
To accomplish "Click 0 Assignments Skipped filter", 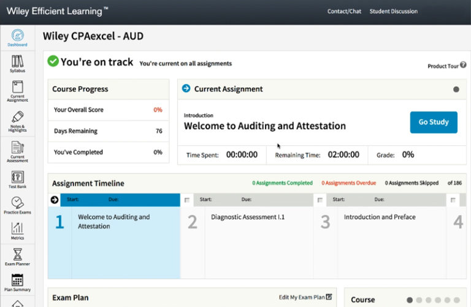I will [412, 183].
